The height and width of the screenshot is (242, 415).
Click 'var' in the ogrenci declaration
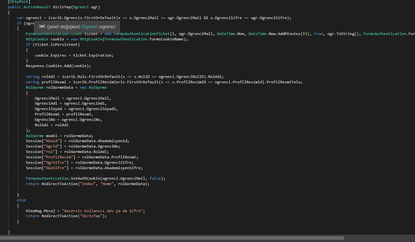point(20,18)
